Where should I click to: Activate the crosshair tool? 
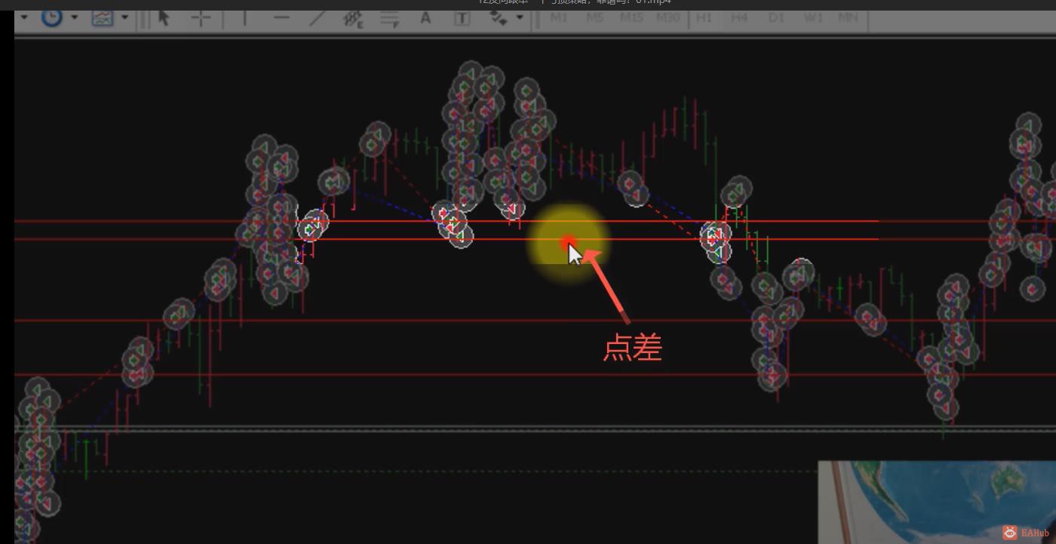(201, 18)
